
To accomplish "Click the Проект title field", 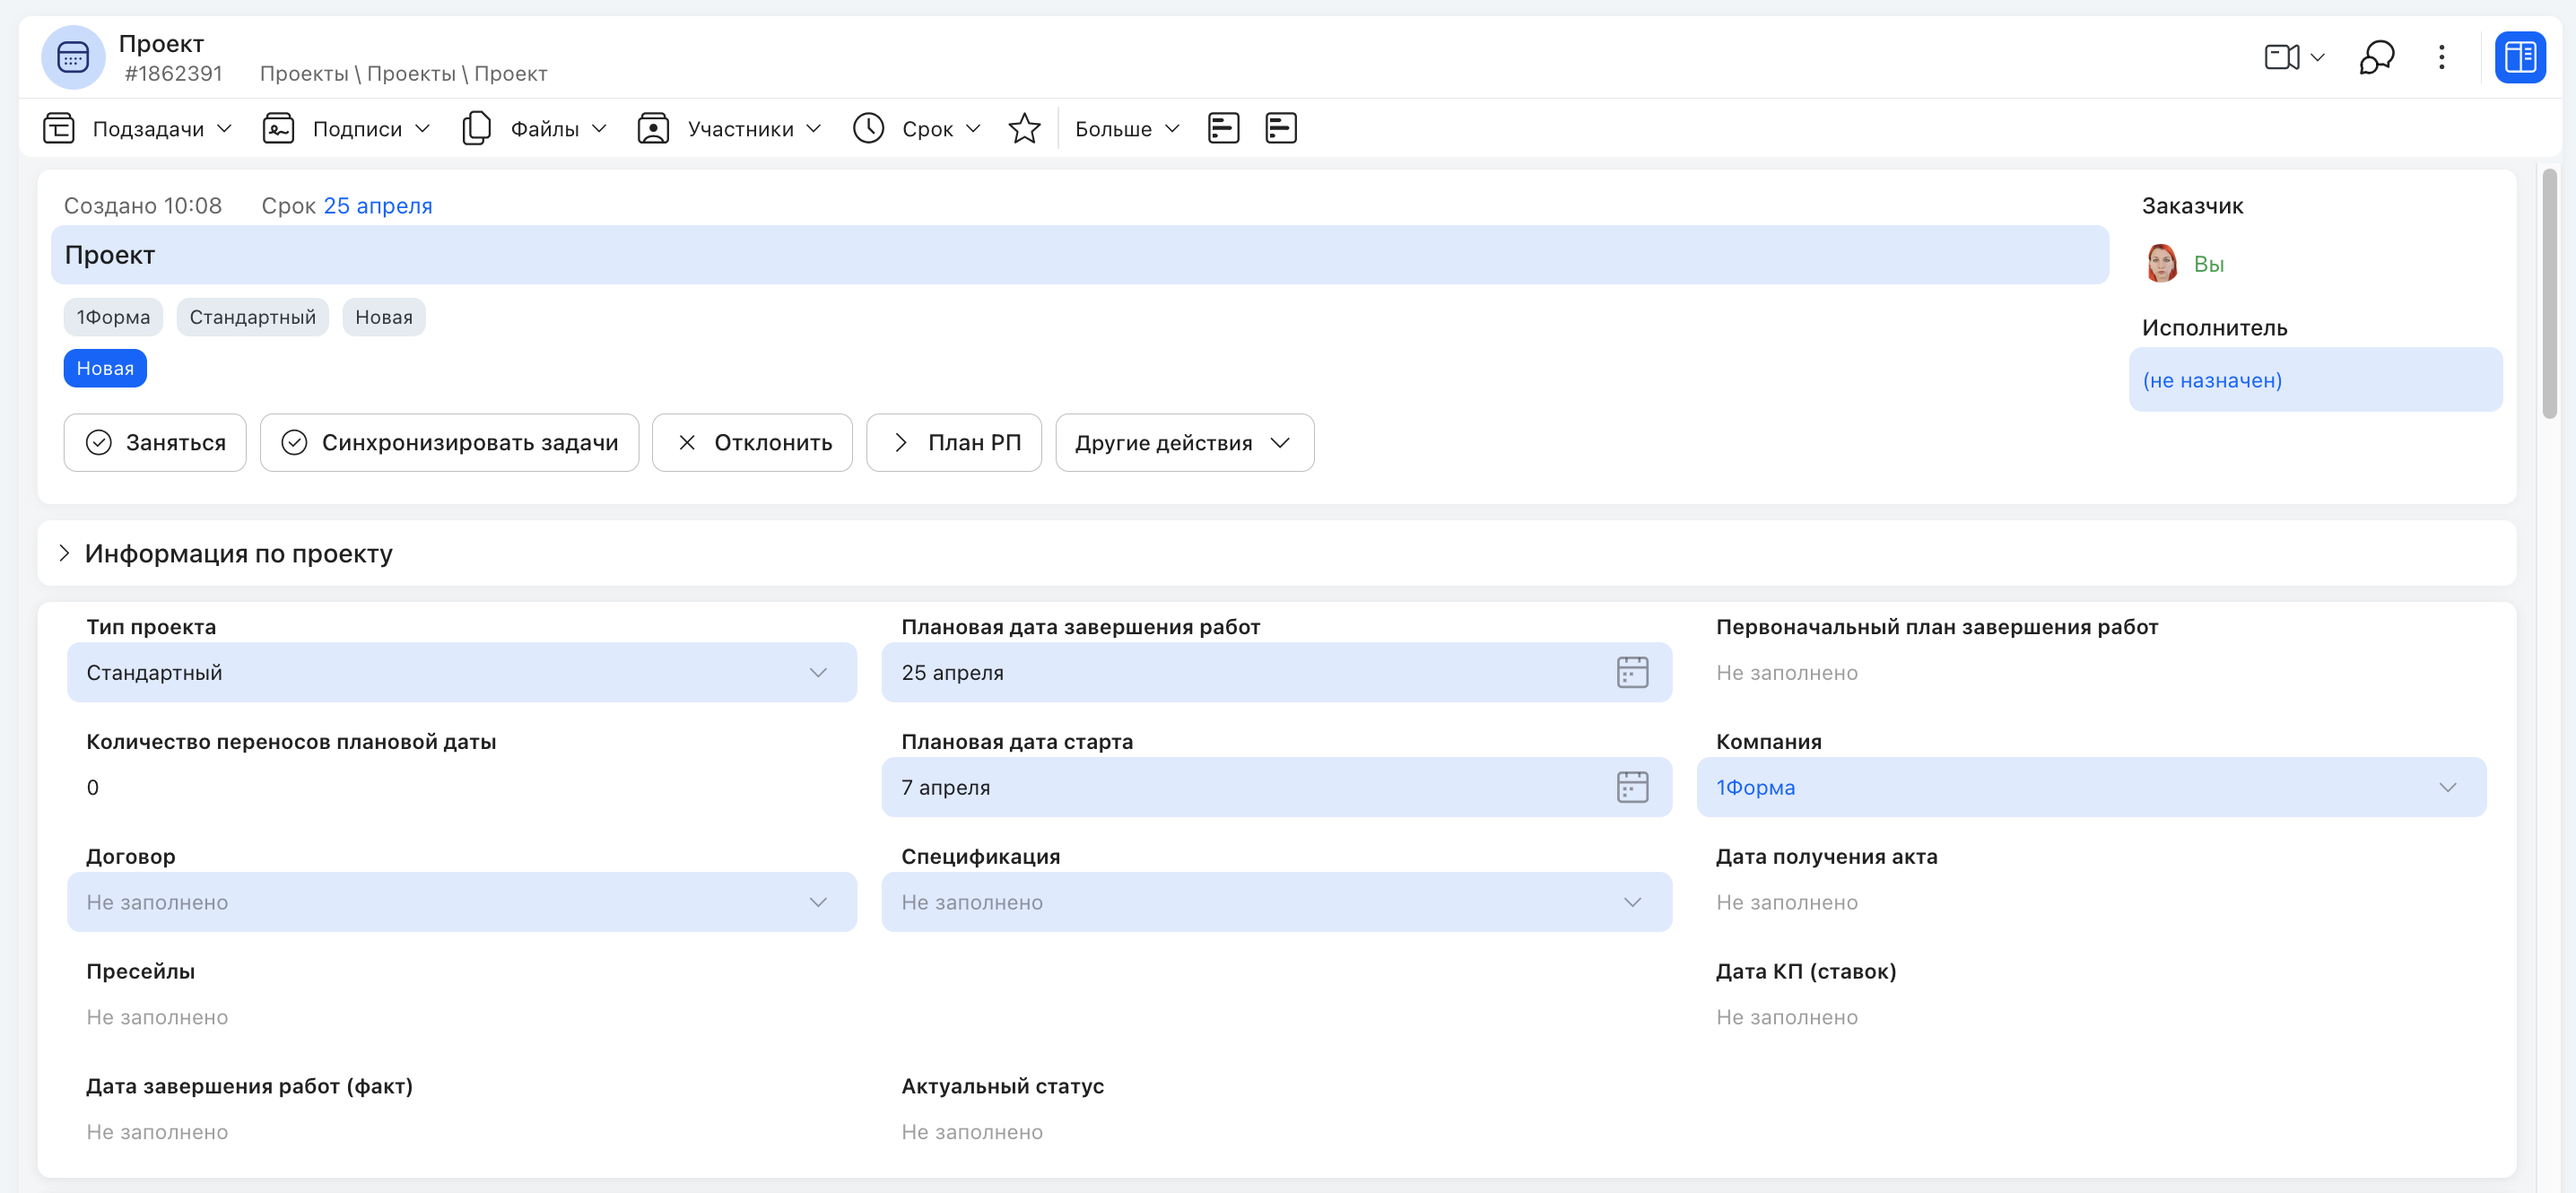I will (x=1079, y=255).
